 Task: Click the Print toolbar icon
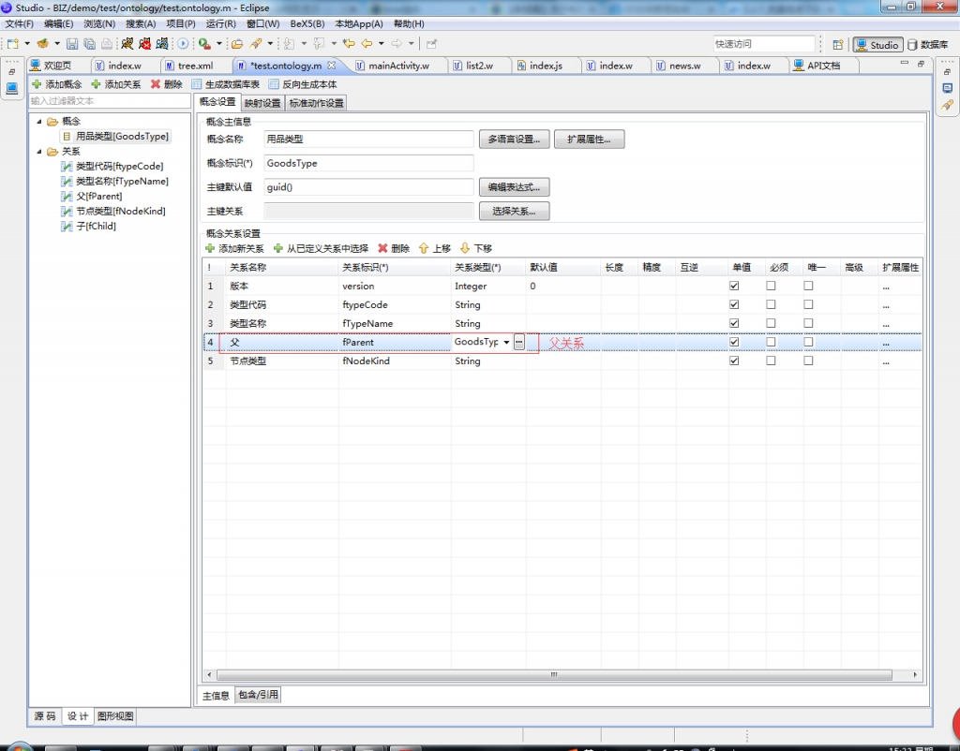pyautogui.click(x=107, y=44)
